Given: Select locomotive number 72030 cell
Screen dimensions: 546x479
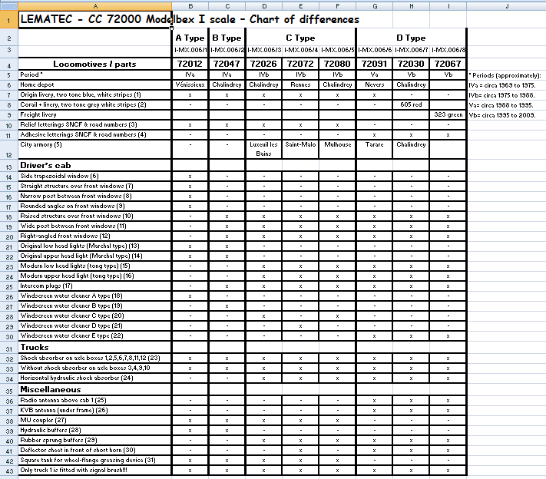Looking at the screenshot, I should point(411,64).
